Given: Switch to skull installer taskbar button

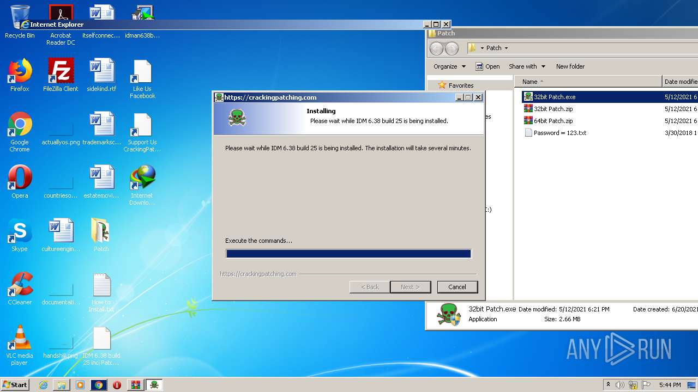Looking at the screenshot, I should pyautogui.click(x=154, y=385).
